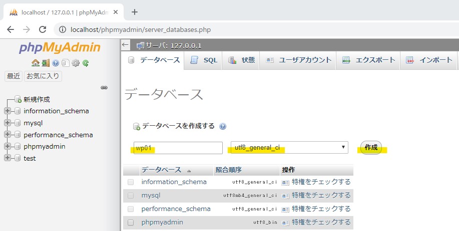Viewport: 459px width, 231px height.
Task: Reload navigation panel green arrow icon
Action: pyautogui.click(x=86, y=63)
